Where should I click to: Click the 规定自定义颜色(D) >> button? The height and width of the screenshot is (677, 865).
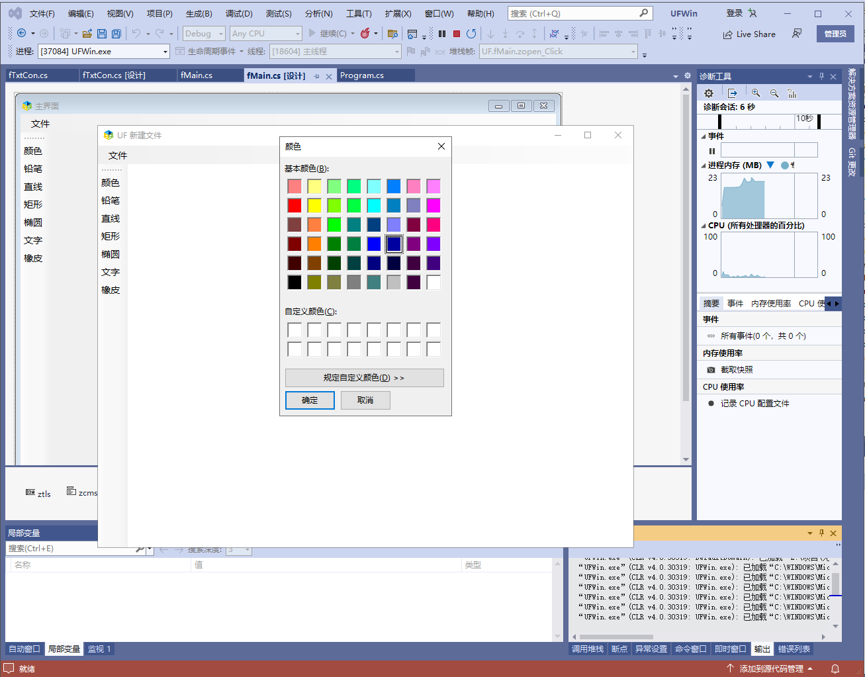click(x=365, y=378)
